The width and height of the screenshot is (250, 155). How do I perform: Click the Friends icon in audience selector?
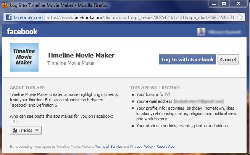tap(15, 130)
